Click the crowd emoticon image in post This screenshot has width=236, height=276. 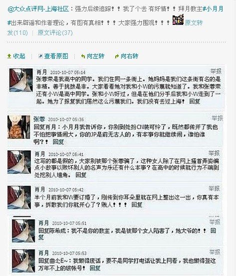[x=178, y=20]
